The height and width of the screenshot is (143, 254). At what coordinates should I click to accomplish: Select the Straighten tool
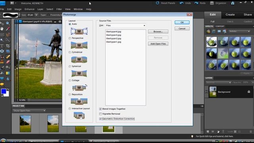(8, 51)
